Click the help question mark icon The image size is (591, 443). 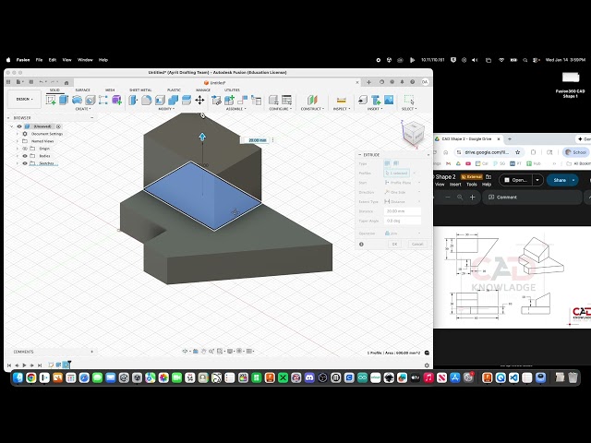coord(413,82)
